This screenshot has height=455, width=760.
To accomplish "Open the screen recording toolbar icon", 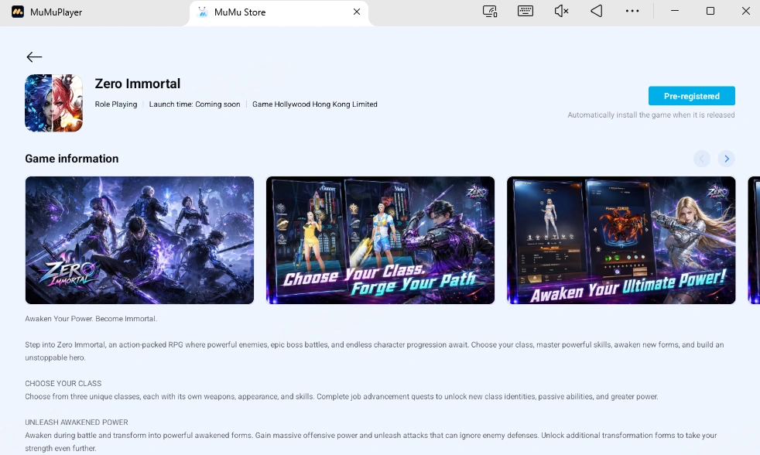I will click(x=490, y=11).
